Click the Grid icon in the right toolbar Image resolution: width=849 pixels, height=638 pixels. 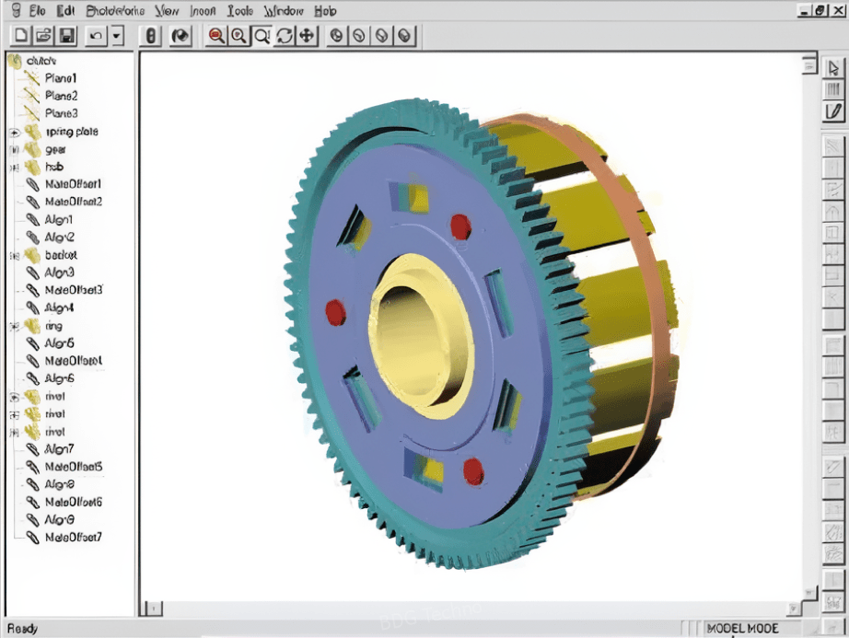pyautogui.click(x=833, y=90)
